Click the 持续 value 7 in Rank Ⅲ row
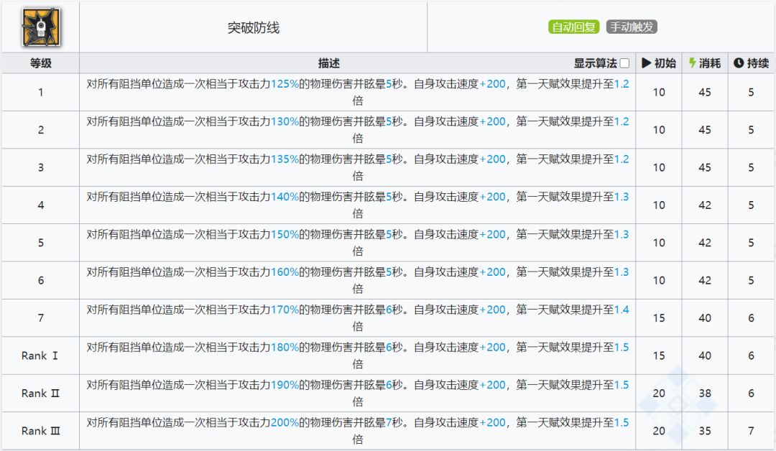The width and height of the screenshot is (776, 451). click(x=751, y=431)
